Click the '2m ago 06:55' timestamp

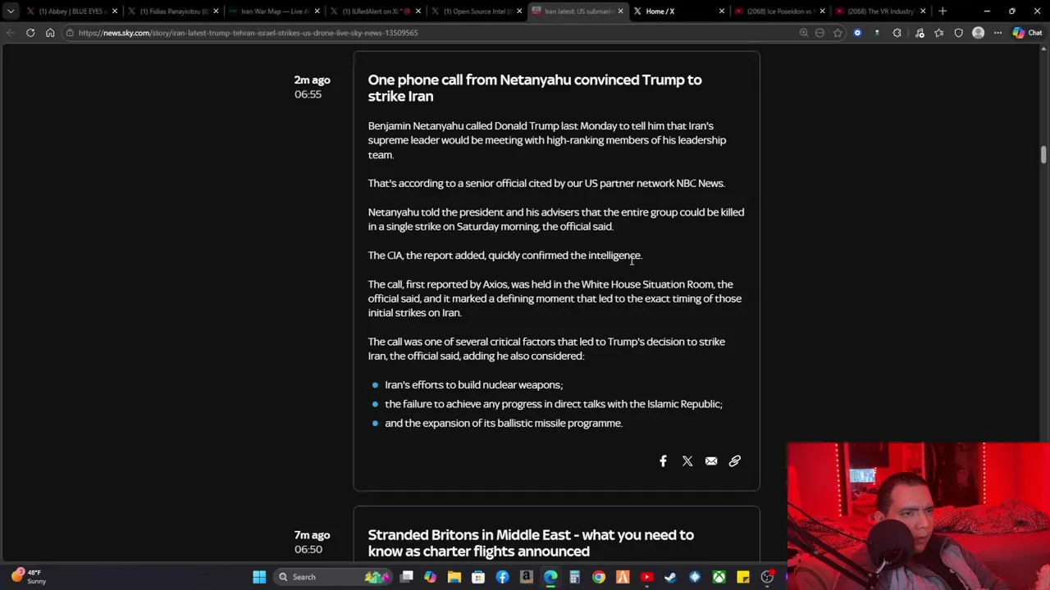(x=312, y=87)
